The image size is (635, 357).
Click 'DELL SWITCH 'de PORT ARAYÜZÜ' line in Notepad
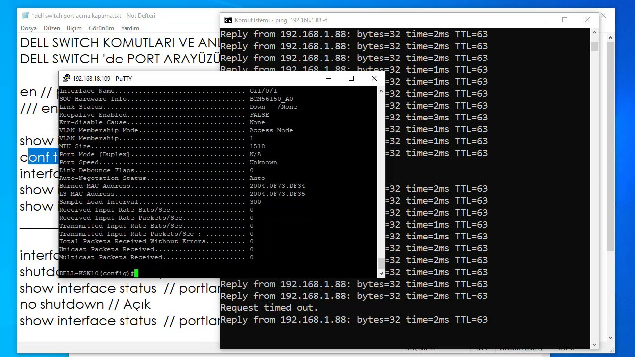tap(120, 59)
